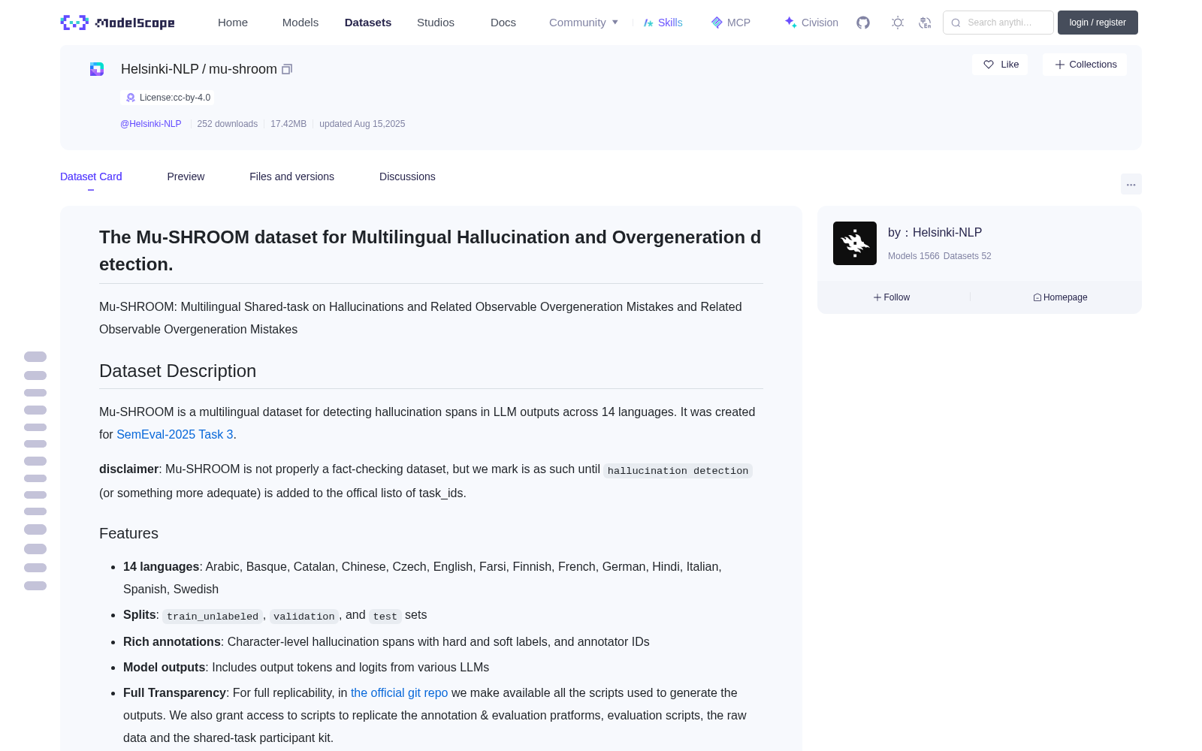The width and height of the screenshot is (1202, 751).
Task: Click the 'Datasets 52' text
Action: pyautogui.click(x=968, y=256)
